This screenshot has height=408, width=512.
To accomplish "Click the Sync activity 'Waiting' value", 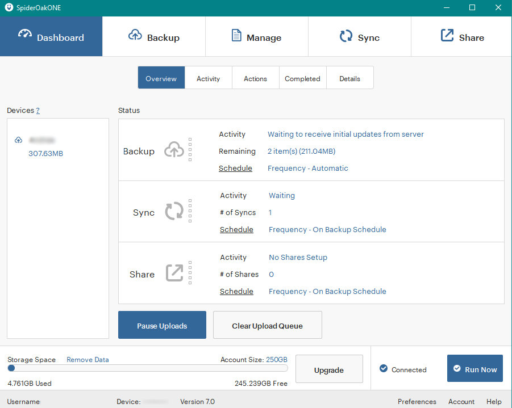I will point(282,196).
